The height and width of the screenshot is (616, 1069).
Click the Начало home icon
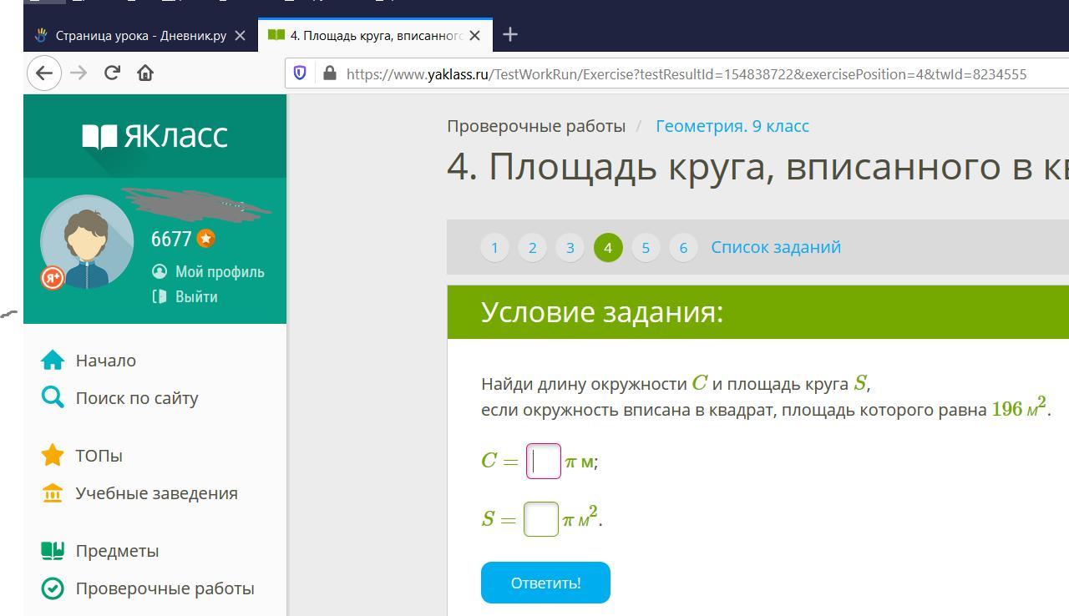[x=53, y=361]
